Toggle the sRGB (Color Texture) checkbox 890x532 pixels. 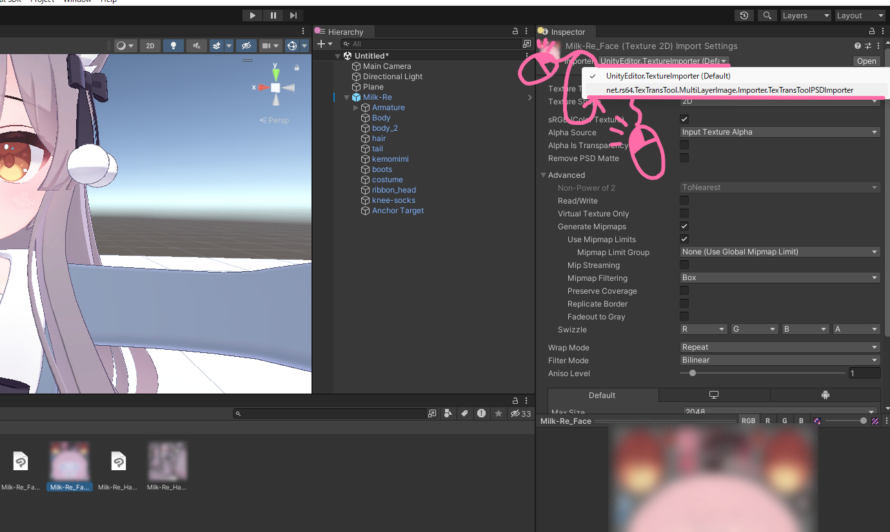point(684,119)
